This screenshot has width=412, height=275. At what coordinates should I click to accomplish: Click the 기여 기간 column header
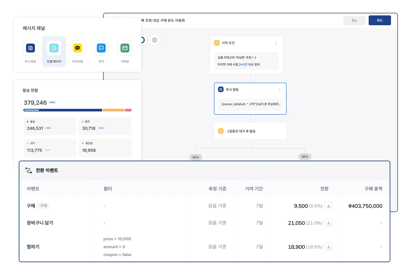pos(254,189)
